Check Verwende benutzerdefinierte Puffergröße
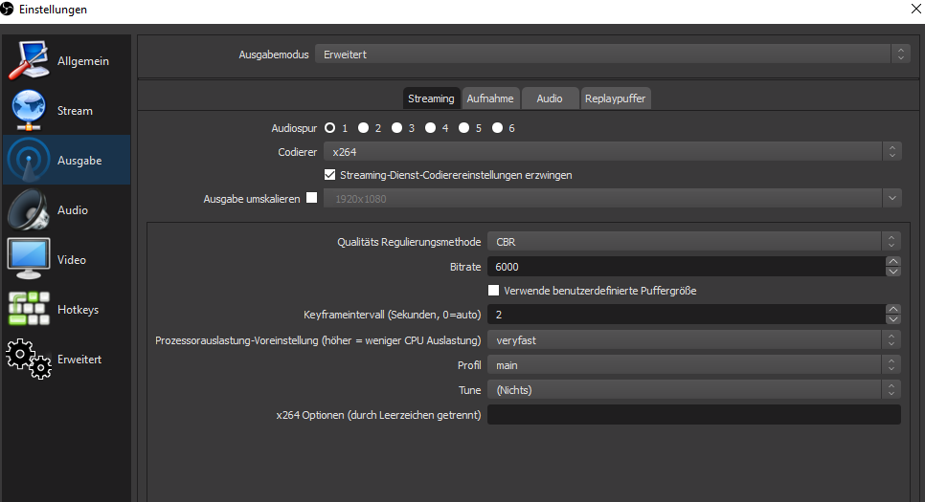Viewport: 925px width, 502px height. (x=494, y=291)
